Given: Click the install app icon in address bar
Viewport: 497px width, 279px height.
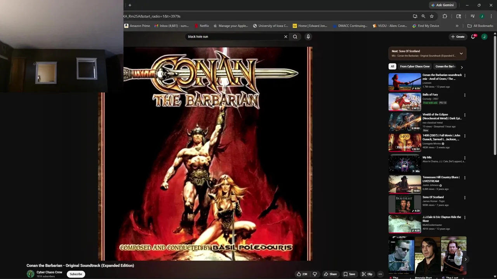Looking at the screenshot, I should tap(415, 16).
